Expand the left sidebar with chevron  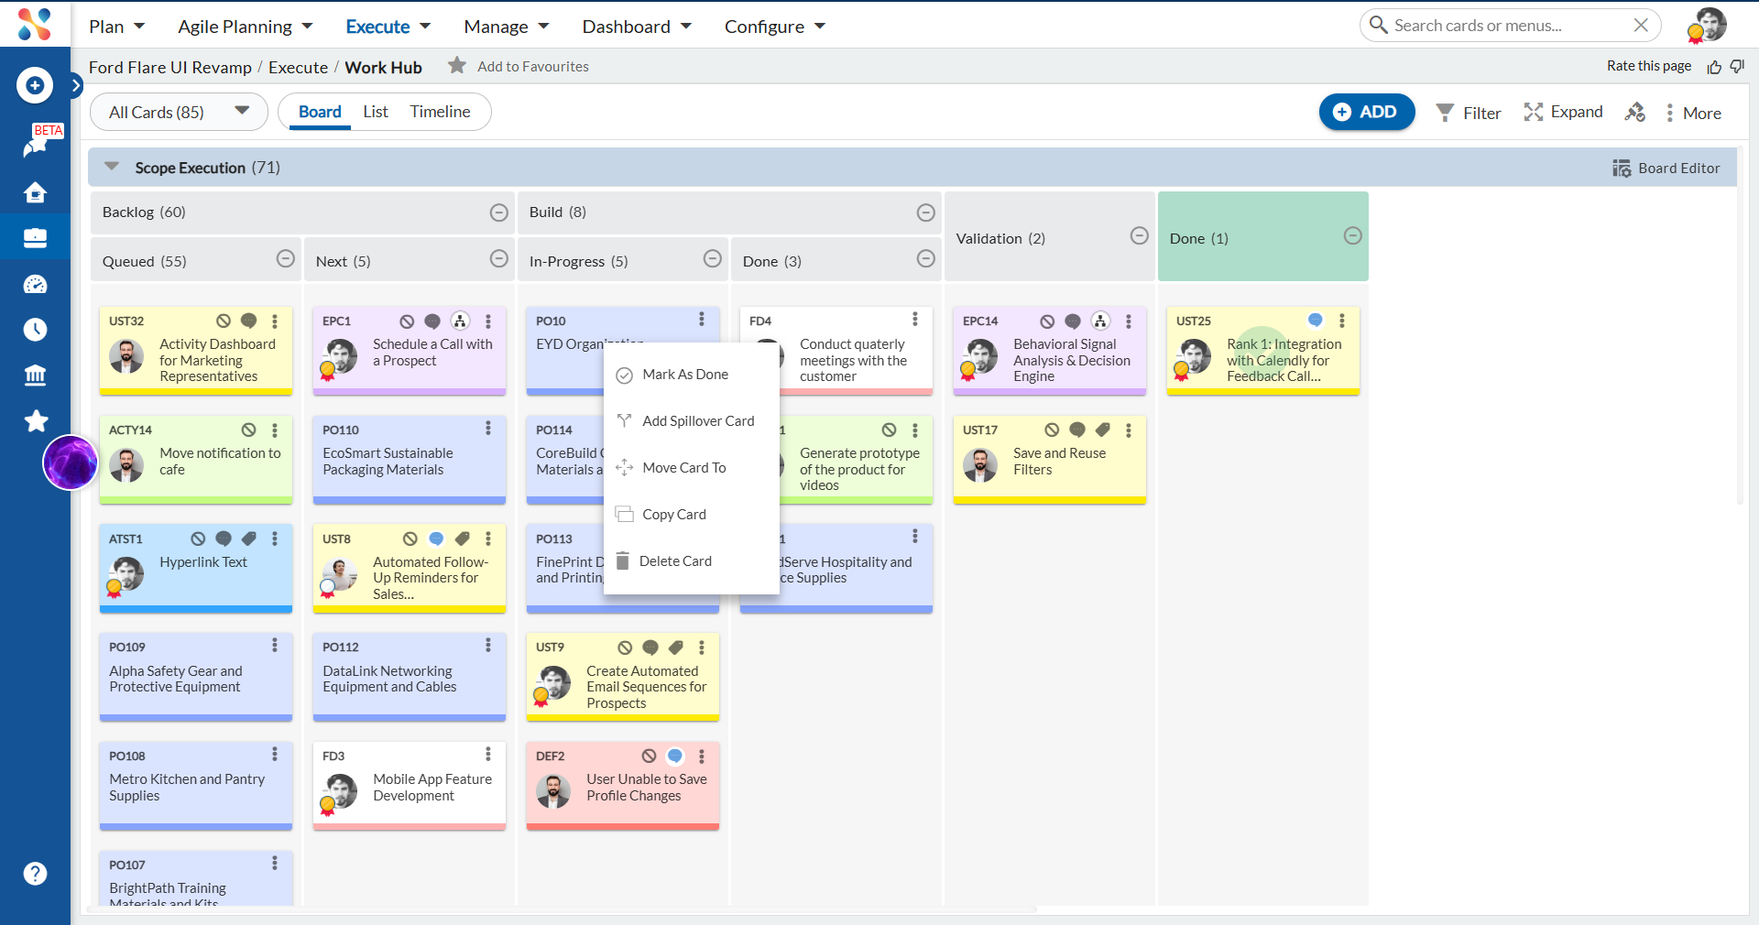coord(76,85)
